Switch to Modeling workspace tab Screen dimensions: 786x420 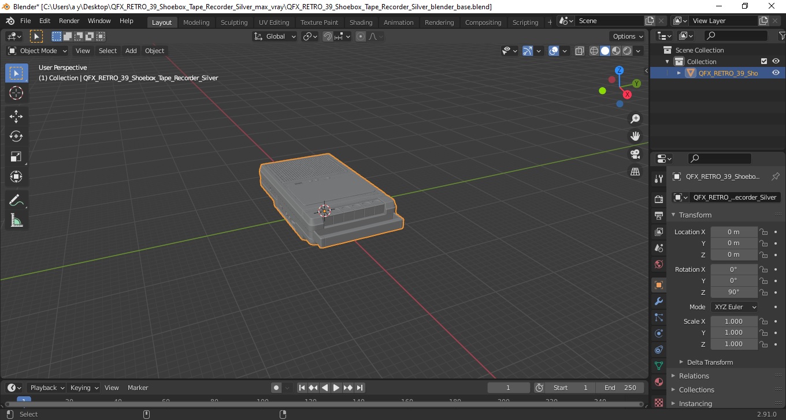[196, 22]
